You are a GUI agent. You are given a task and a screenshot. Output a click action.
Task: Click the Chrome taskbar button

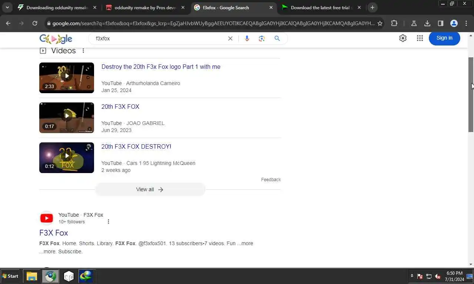(x=50, y=276)
